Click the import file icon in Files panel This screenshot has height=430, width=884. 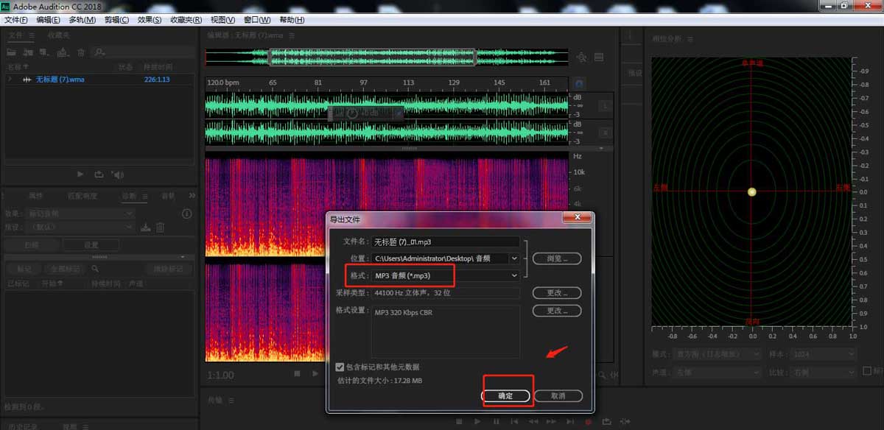(x=29, y=52)
